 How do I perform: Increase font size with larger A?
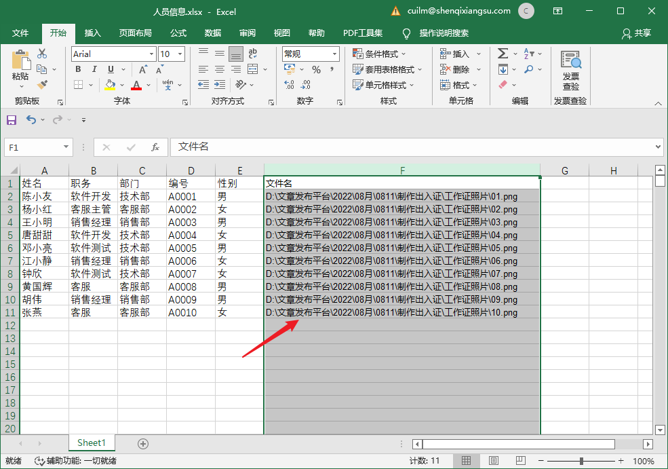143,69
